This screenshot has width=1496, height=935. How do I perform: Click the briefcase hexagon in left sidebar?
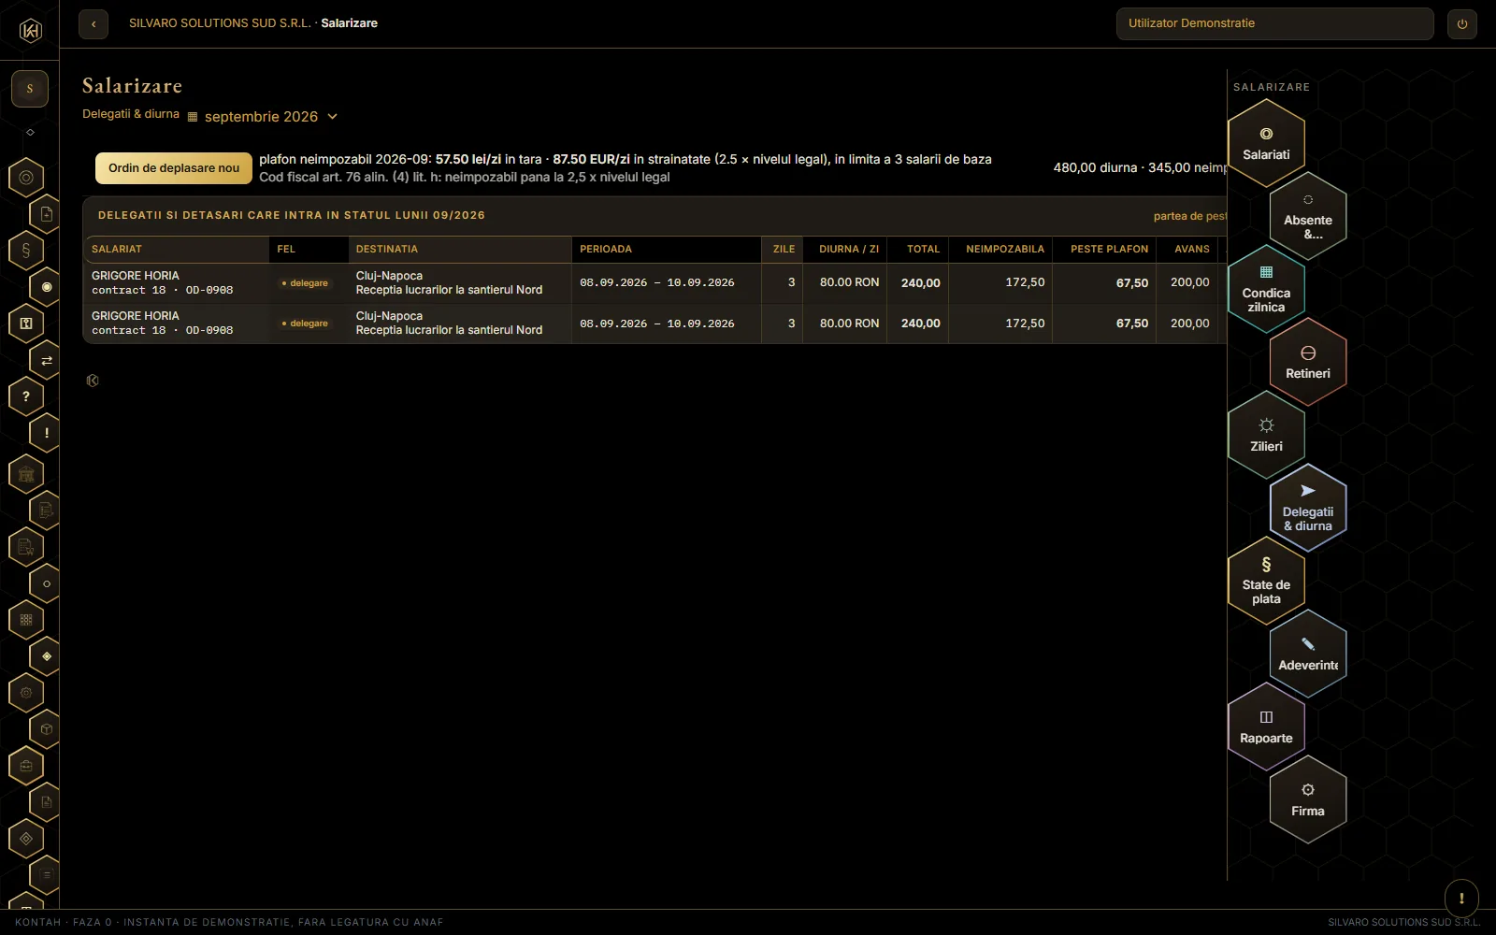click(26, 766)
